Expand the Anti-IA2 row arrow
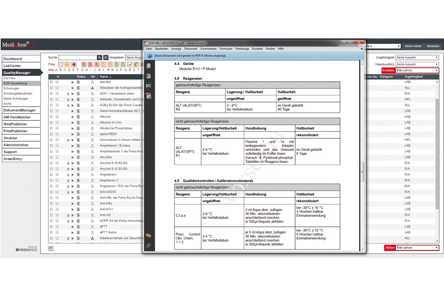This screenshot has width=444, height=296. point(72,215)
